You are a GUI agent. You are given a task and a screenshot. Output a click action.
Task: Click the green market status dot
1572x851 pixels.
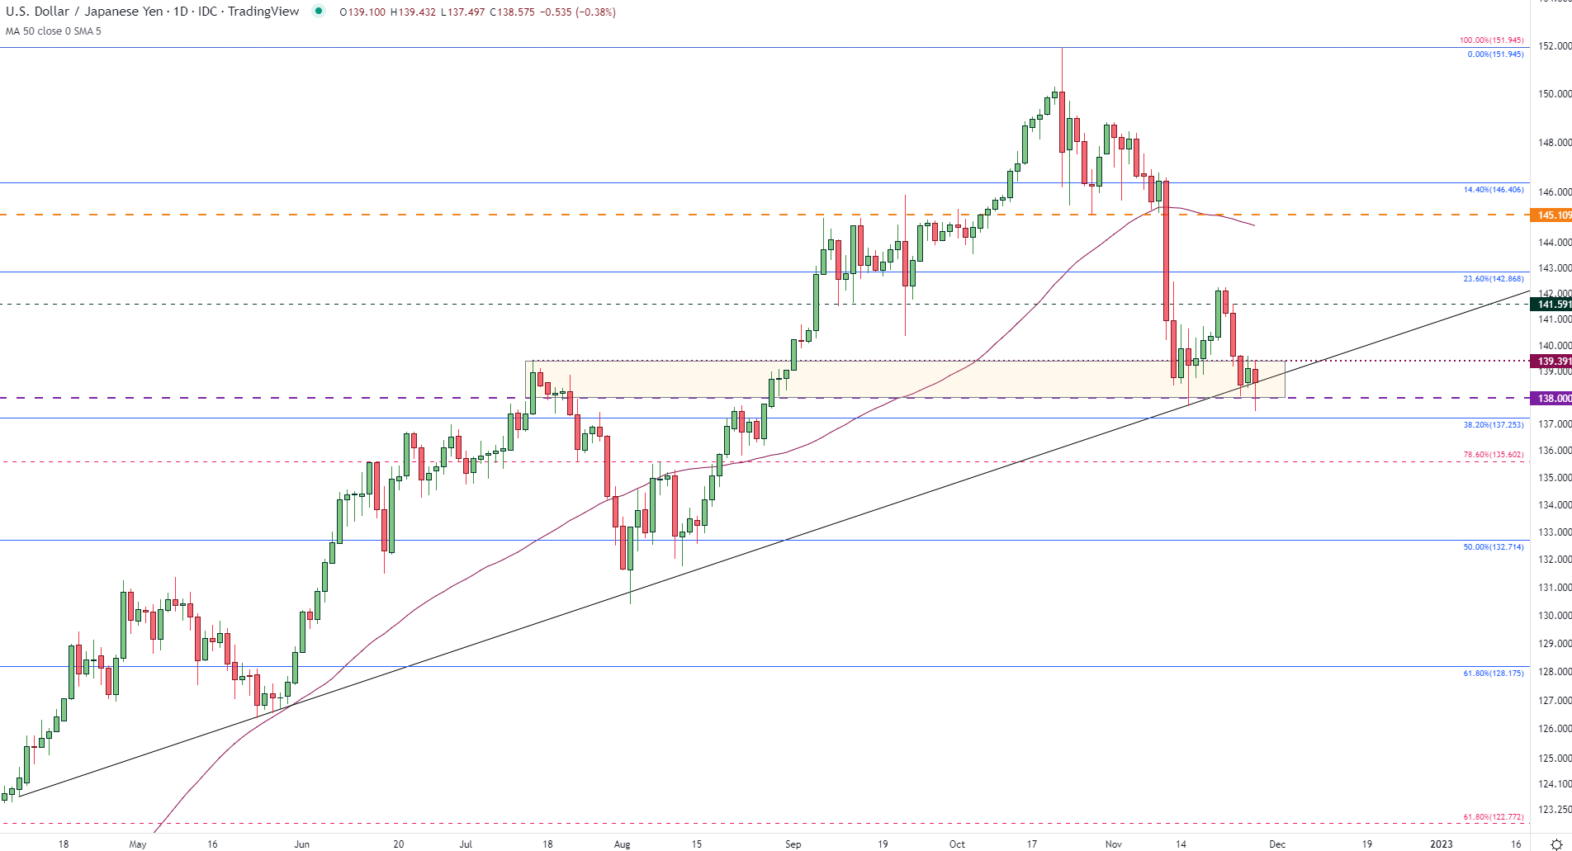[319, 12]
